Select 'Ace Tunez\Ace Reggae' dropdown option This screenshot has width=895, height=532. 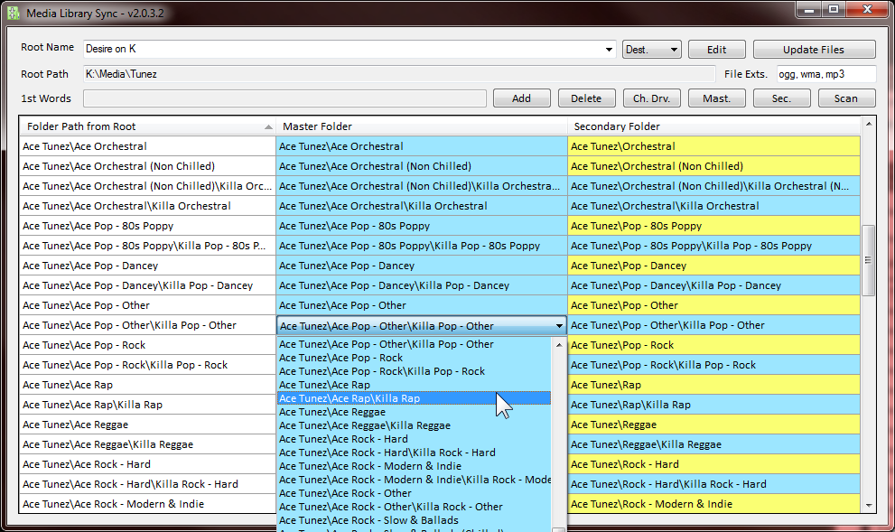(x=415, y=412)
